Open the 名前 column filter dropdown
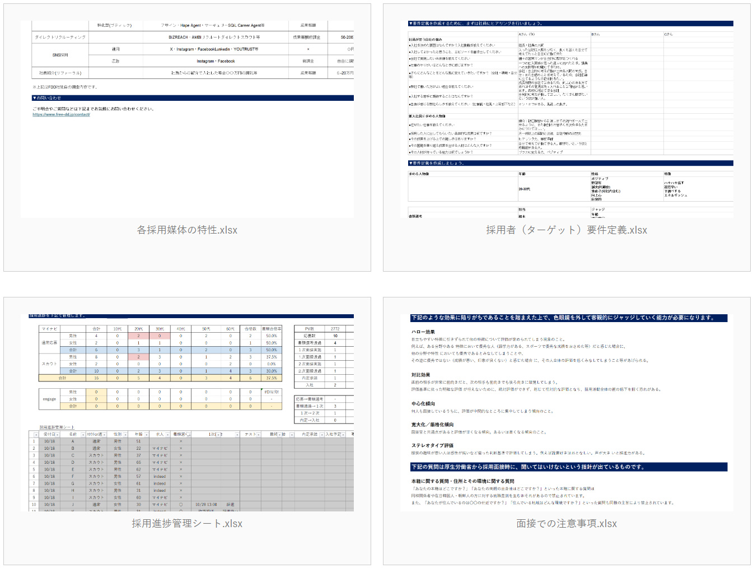This screenshot has width=753, height=568. coord(83,435)
